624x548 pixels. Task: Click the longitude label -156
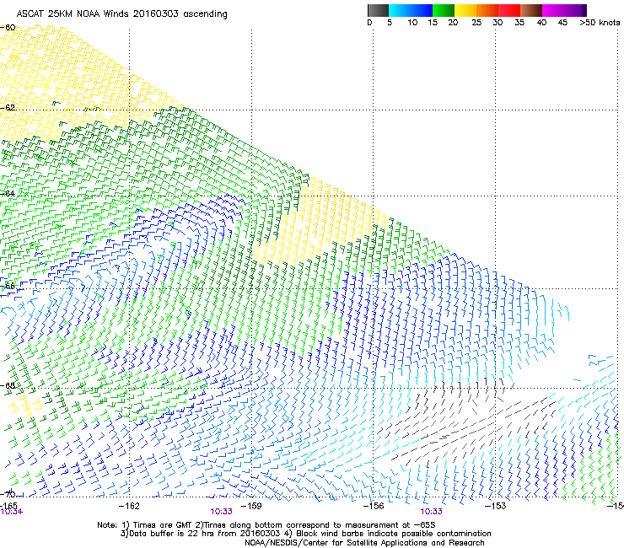point(374,505)
